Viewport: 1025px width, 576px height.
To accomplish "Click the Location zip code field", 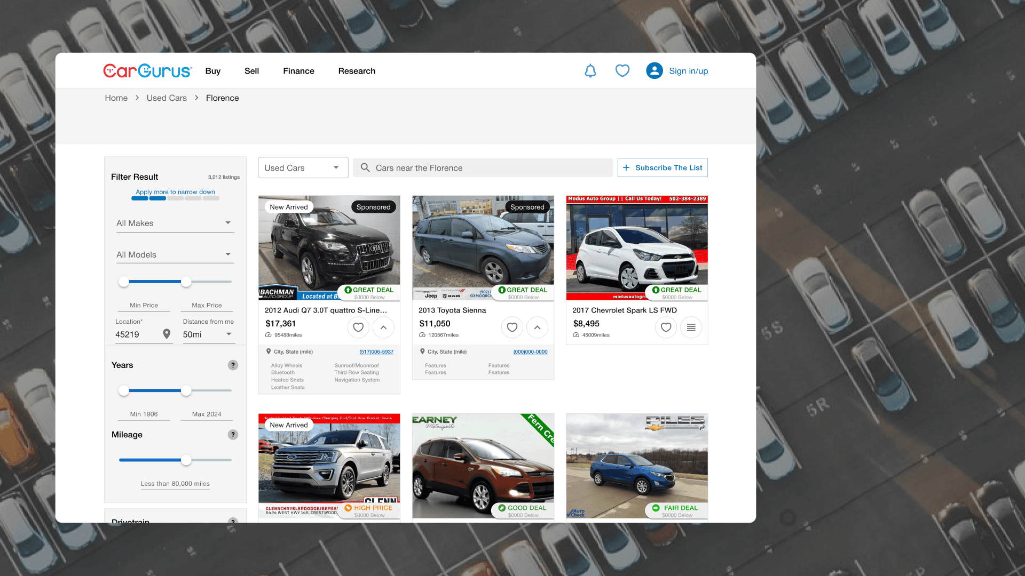I will click(x=144, y=334).
